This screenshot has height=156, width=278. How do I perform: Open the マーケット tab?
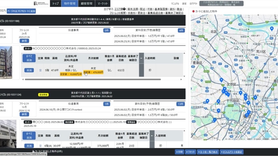pyautogui.click(x=103, y=4)
